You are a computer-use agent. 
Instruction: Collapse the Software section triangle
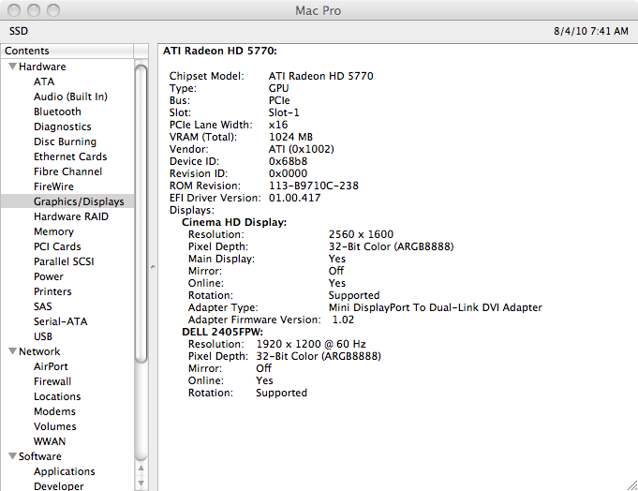click(12, 456)
